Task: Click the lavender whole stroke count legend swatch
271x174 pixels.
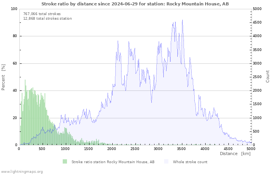Action: tap(166, 162)
